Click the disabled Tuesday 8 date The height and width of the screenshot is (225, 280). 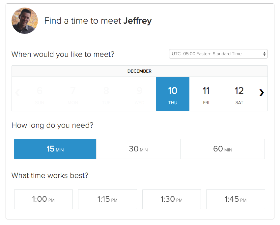point(106,94)
